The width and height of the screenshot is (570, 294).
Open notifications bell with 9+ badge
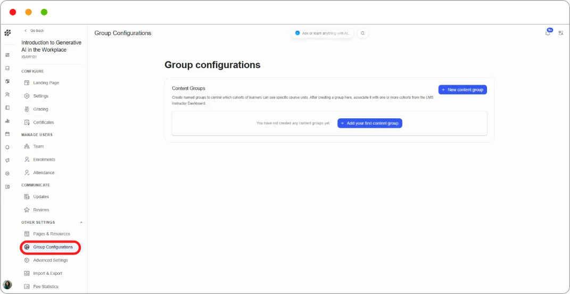548,32
